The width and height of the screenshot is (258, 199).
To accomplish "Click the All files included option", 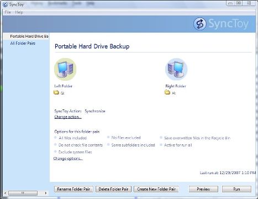I will [x=72, y=138].
